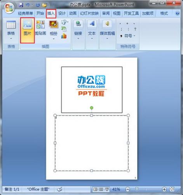Click the zoom in plus button
This screenshot has width=183, height=195.
[164, 189]
